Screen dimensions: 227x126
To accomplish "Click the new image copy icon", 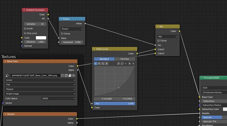I will pyautogui.click(x=66, y=75).
